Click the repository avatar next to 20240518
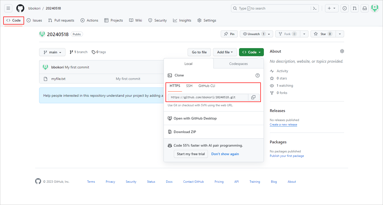This screenshot has height=205, width=383. pos(42,34)
